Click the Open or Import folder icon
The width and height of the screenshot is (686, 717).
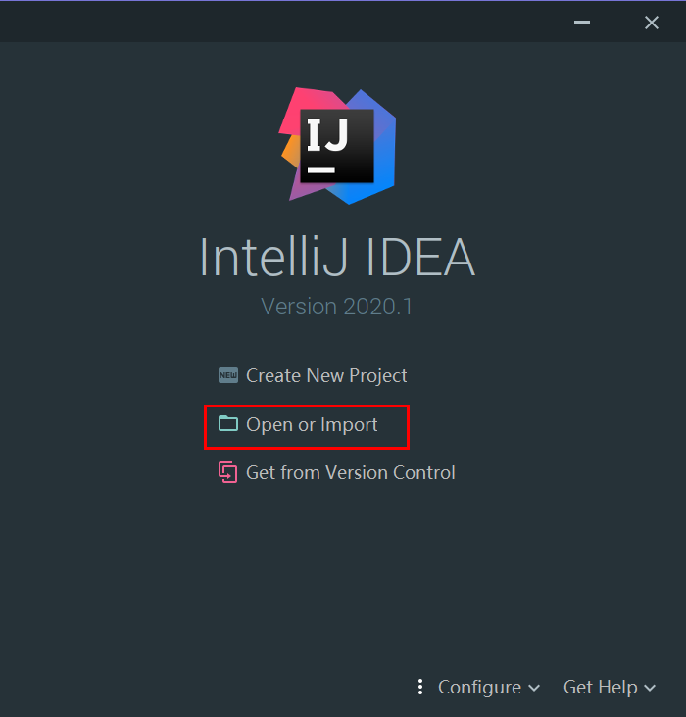point(228,424)
